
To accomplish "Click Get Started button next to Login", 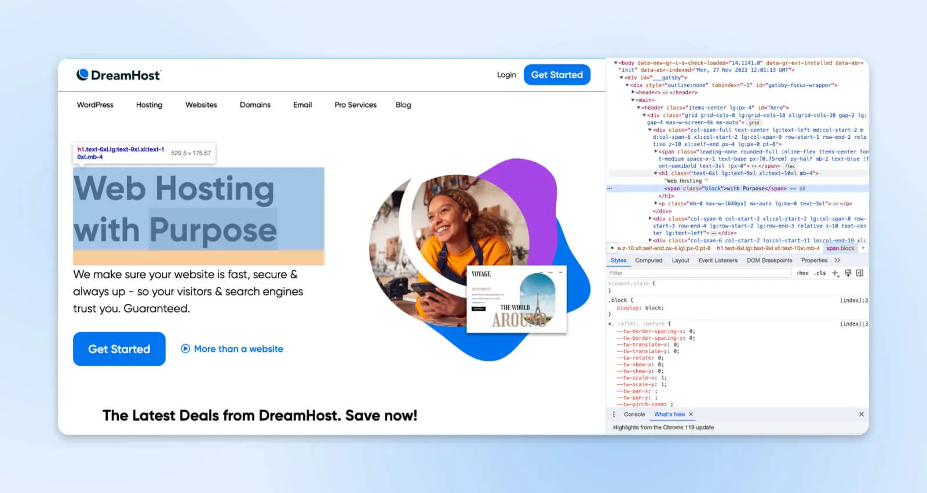I will pyautogui.click(x=557, y=75).
